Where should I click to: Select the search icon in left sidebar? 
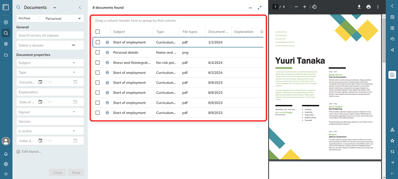click(6, 33)
